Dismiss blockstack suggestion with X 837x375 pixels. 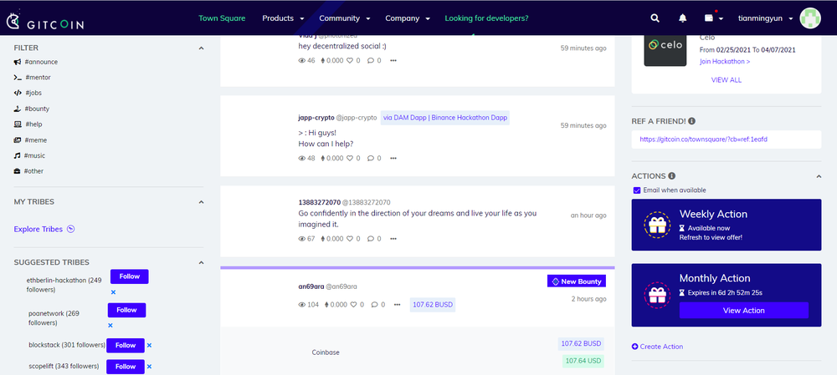(150, 345)
